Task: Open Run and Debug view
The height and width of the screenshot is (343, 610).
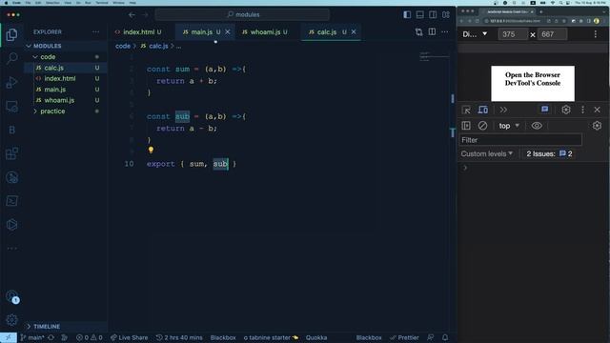Action: pyautogui.click(x=11, y=82)
